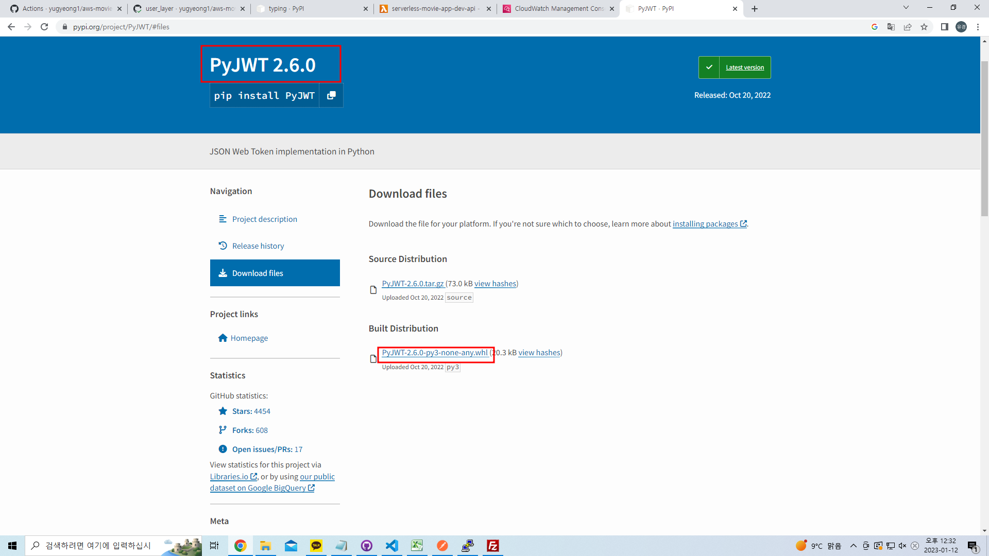The width and height of the screenshot is (989, 556).
Task: Open Release history in the navigation
Action: coord(258,246)
